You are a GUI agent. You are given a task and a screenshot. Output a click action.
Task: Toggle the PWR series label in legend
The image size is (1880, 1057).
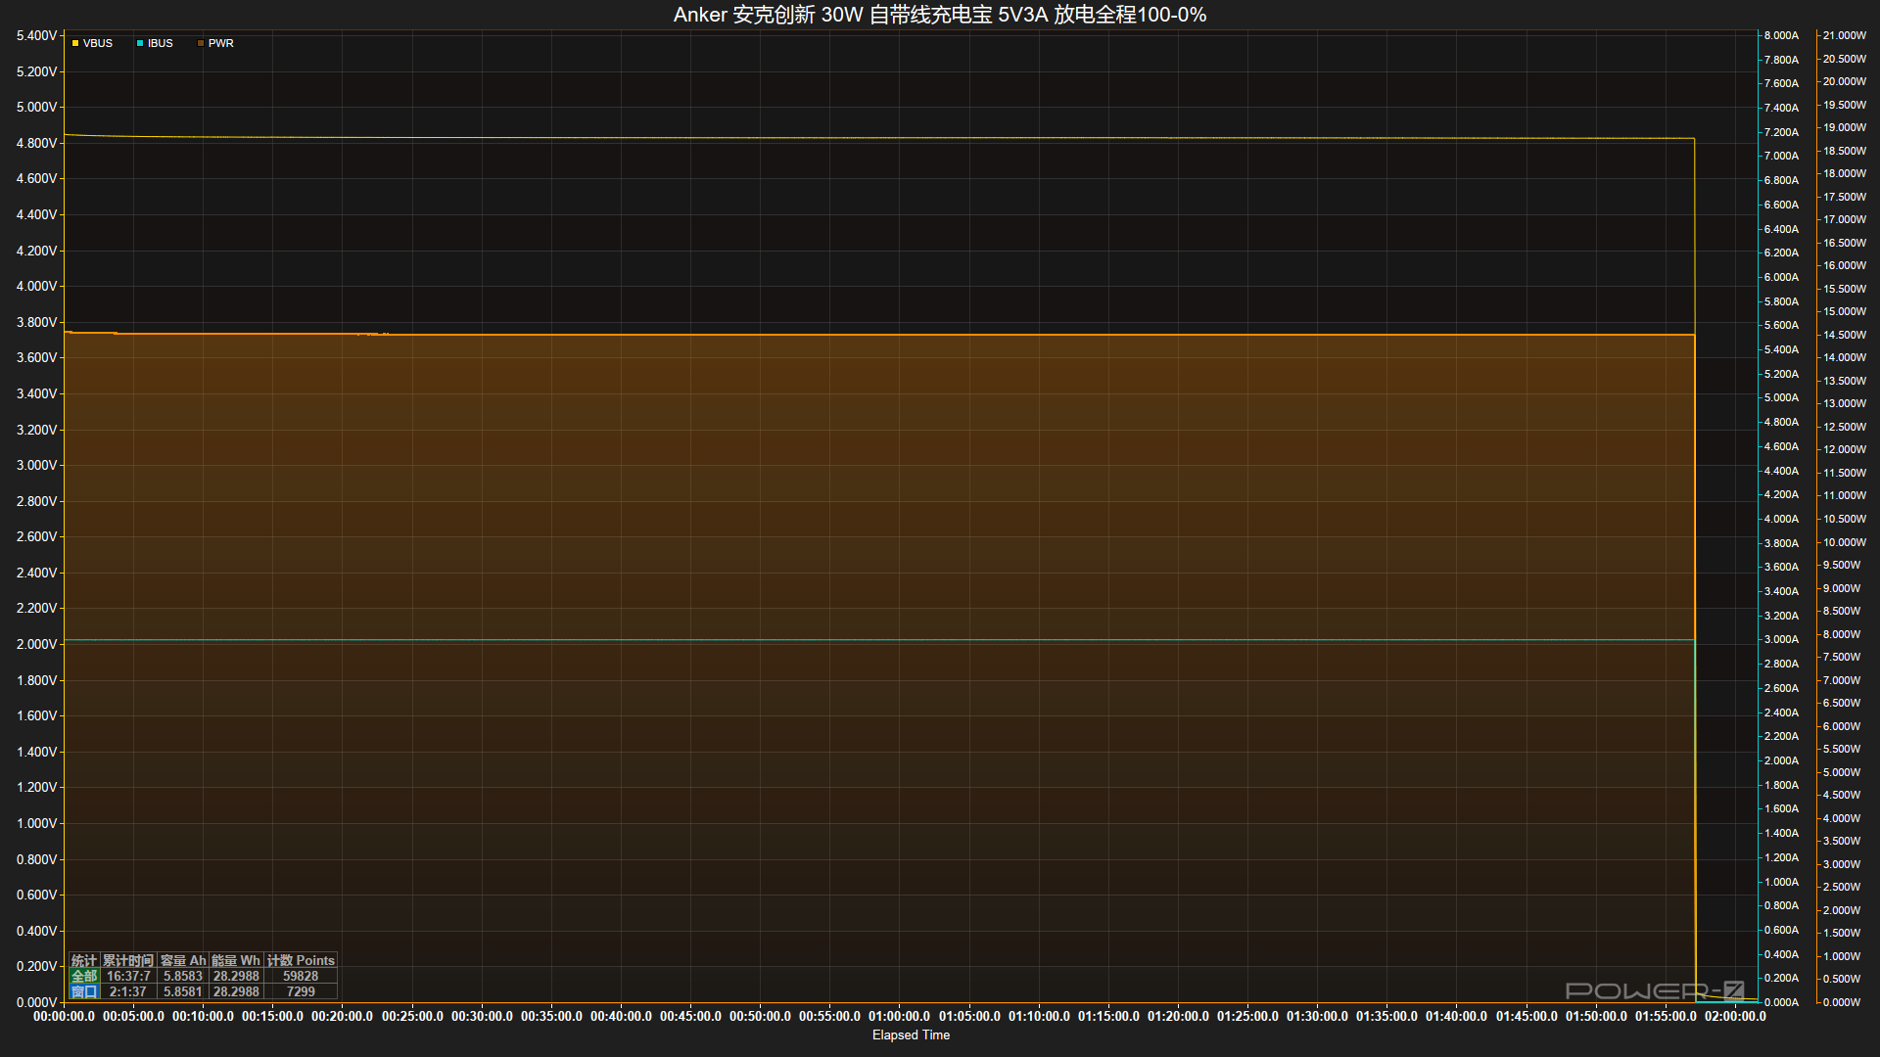pos(221,43)
